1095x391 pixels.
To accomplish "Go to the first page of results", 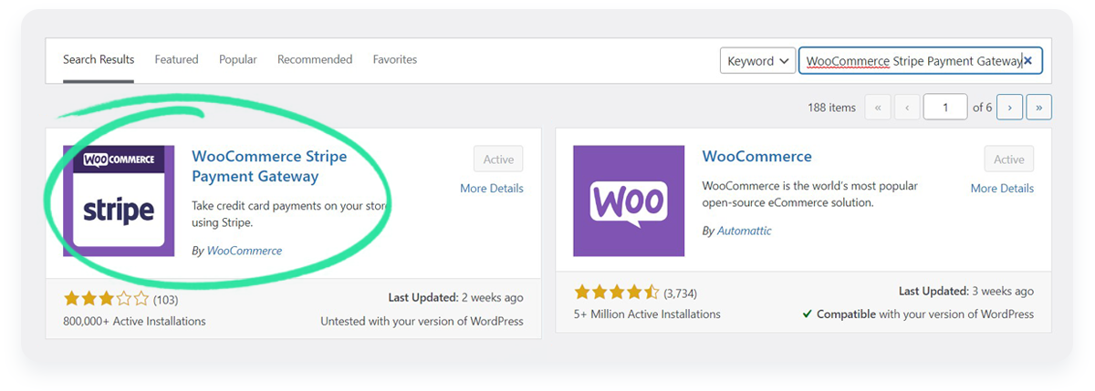I will pyautogui.click(x=877, y=108).
